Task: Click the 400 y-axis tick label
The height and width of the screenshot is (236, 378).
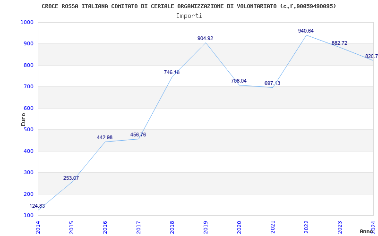Action: 28,151
